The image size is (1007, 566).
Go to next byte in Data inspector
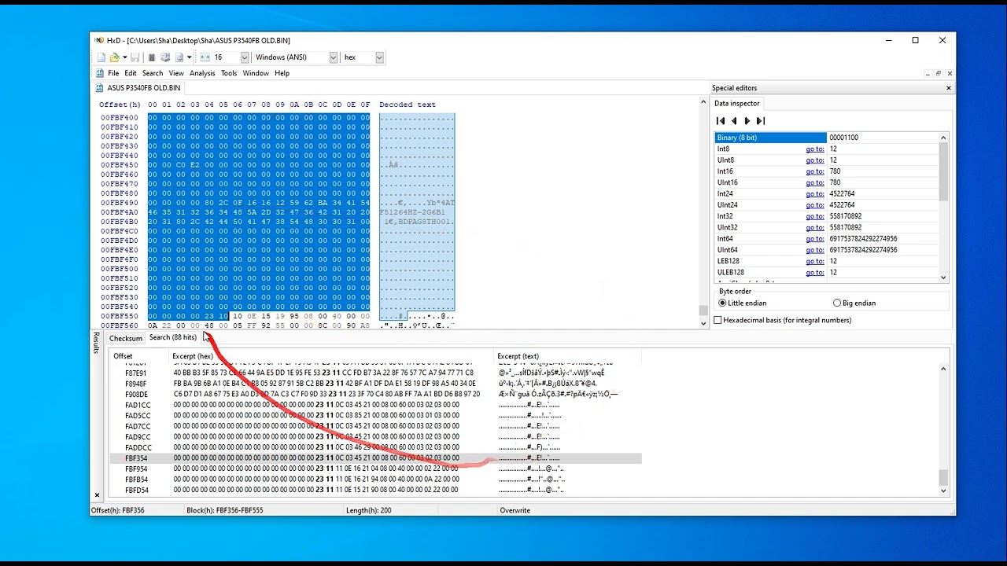(x=747, y=121)
